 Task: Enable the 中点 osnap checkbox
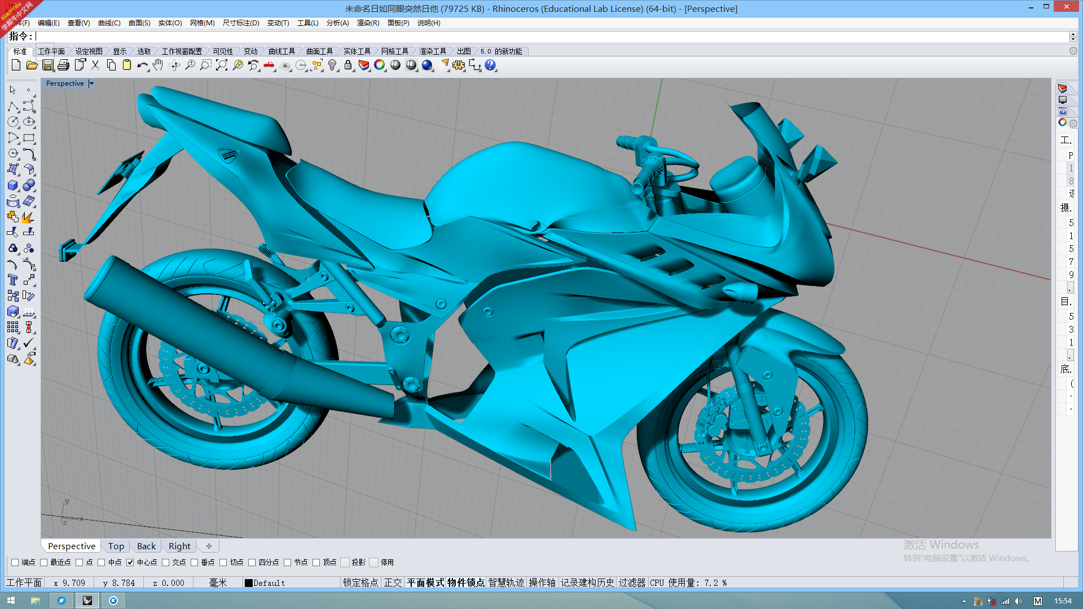point(102,562)
